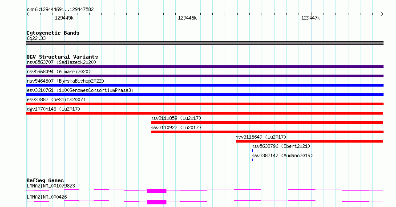
Task: Open variant nsv5464607 (ByrskaBishop2022) label
Action: coord(65,81)
